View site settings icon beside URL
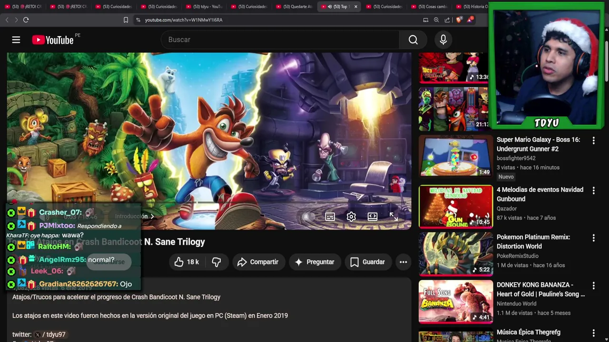The width and height of the screenshot is (609, 342). (138, 20)
